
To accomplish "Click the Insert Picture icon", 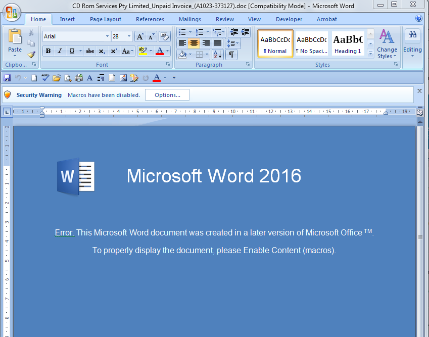I will point(123,78).
